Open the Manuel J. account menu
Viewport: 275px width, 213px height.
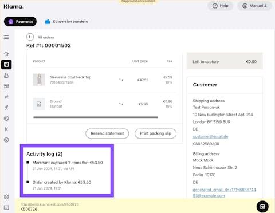point(255,6)
